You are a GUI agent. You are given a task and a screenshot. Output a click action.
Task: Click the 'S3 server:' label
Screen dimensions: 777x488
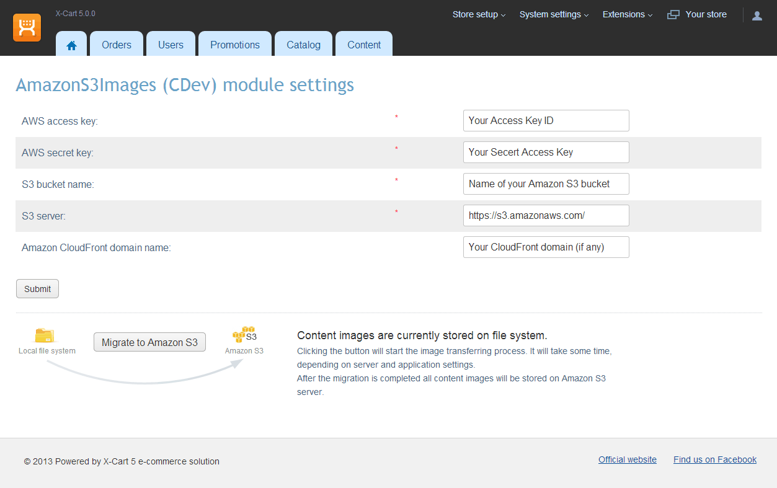tap(43, 216)
